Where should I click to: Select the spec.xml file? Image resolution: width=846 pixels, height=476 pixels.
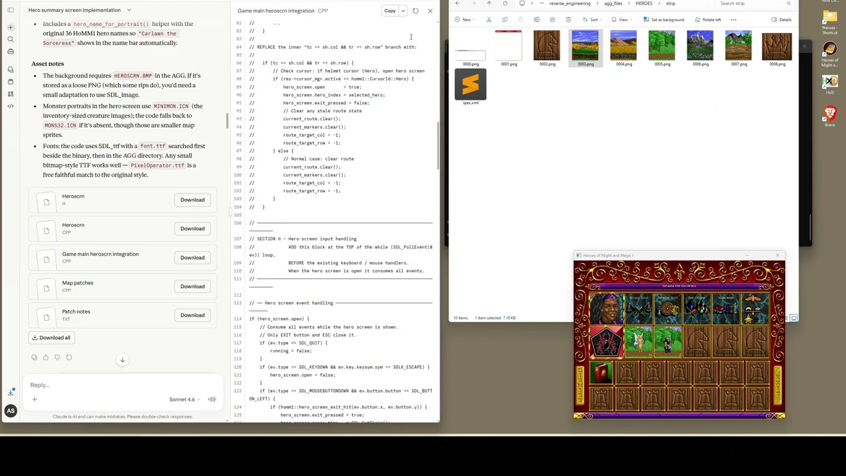click(x=471, y=88)
